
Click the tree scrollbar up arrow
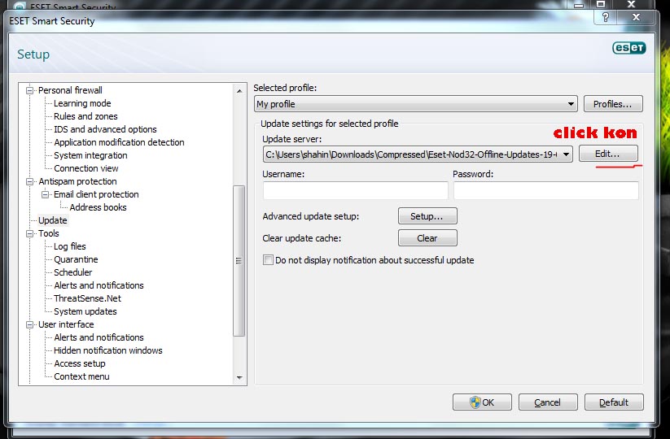pos(239,91)
